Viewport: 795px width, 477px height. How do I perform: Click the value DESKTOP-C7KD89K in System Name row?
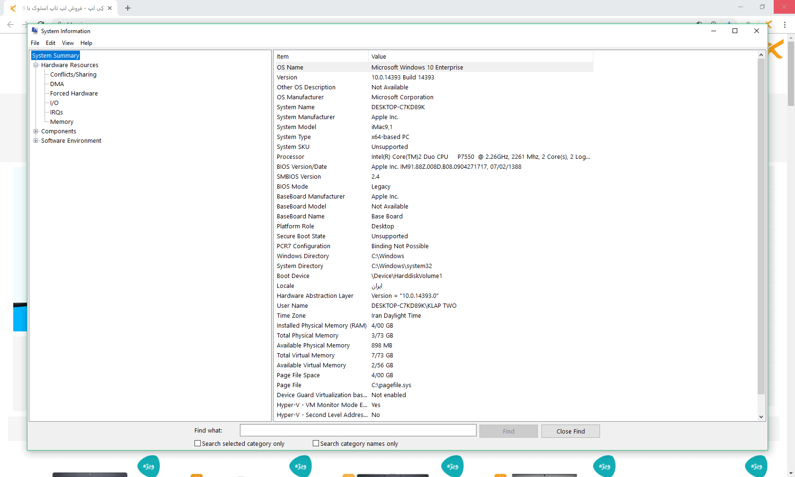click(398, 107)
